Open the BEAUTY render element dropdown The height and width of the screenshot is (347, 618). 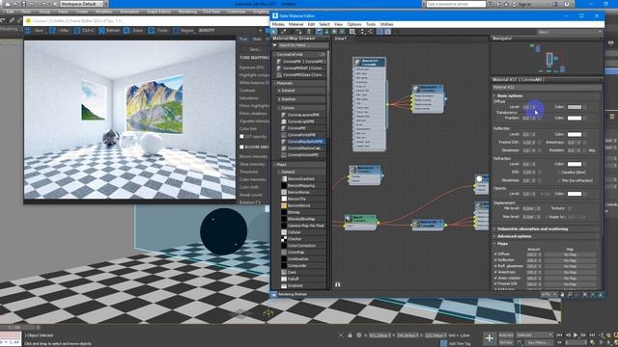[230, 30]
